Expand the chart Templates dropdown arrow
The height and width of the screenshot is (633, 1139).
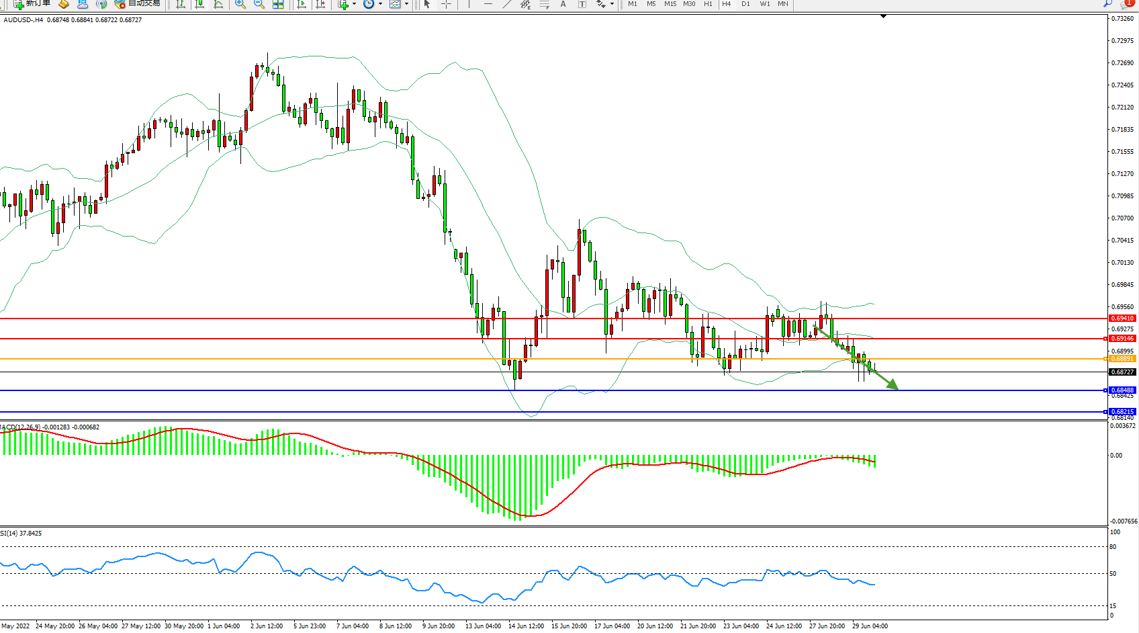[406, 4]
